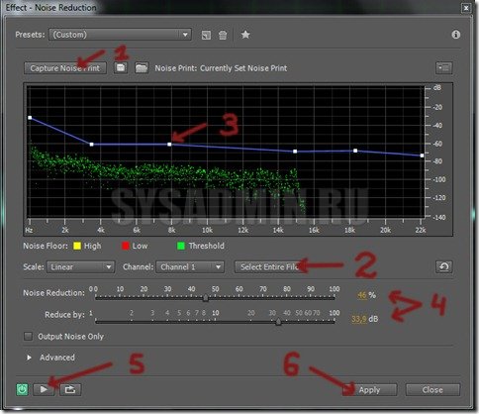479x414 pixels.
Task: Toggle loop playback for preview
Action: coord(70,389)
